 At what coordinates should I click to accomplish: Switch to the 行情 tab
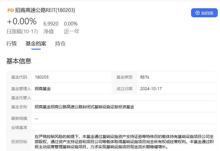point(12,44)
